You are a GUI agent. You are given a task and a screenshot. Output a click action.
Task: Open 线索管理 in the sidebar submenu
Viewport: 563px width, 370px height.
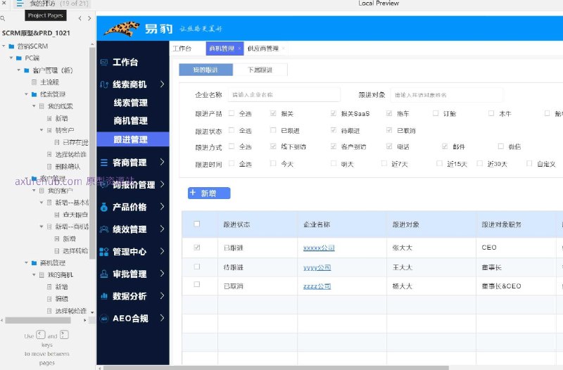click(x=131, y=103)
